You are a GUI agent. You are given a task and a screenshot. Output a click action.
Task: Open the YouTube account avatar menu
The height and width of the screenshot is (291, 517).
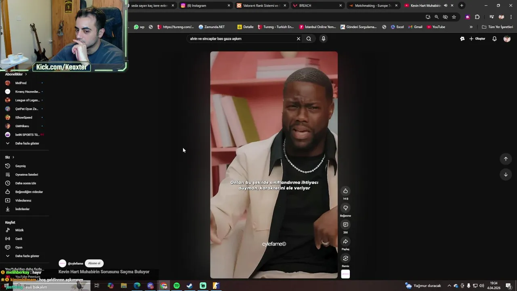click(x=507, y=39)
